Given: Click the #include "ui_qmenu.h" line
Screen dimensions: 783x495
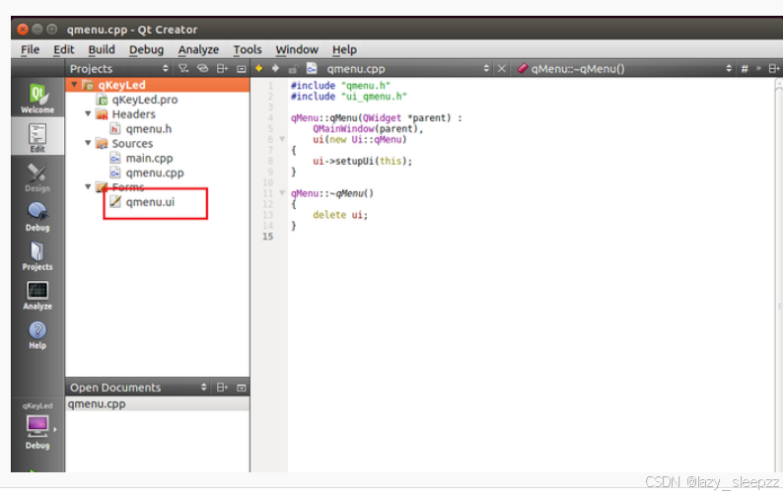Looking at the screenshot, I should pos(349,97).
